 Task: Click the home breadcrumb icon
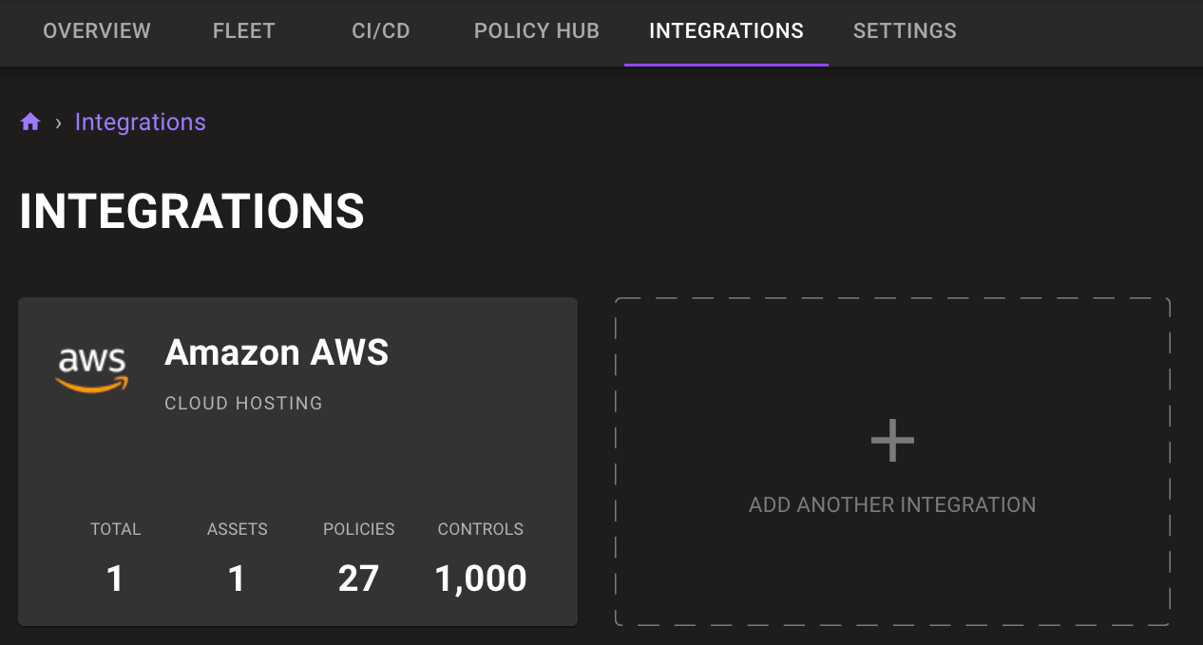pos(29,121)
